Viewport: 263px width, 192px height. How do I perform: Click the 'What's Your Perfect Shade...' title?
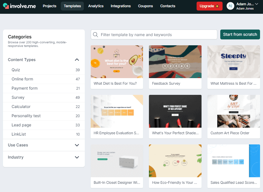(175, 133)
